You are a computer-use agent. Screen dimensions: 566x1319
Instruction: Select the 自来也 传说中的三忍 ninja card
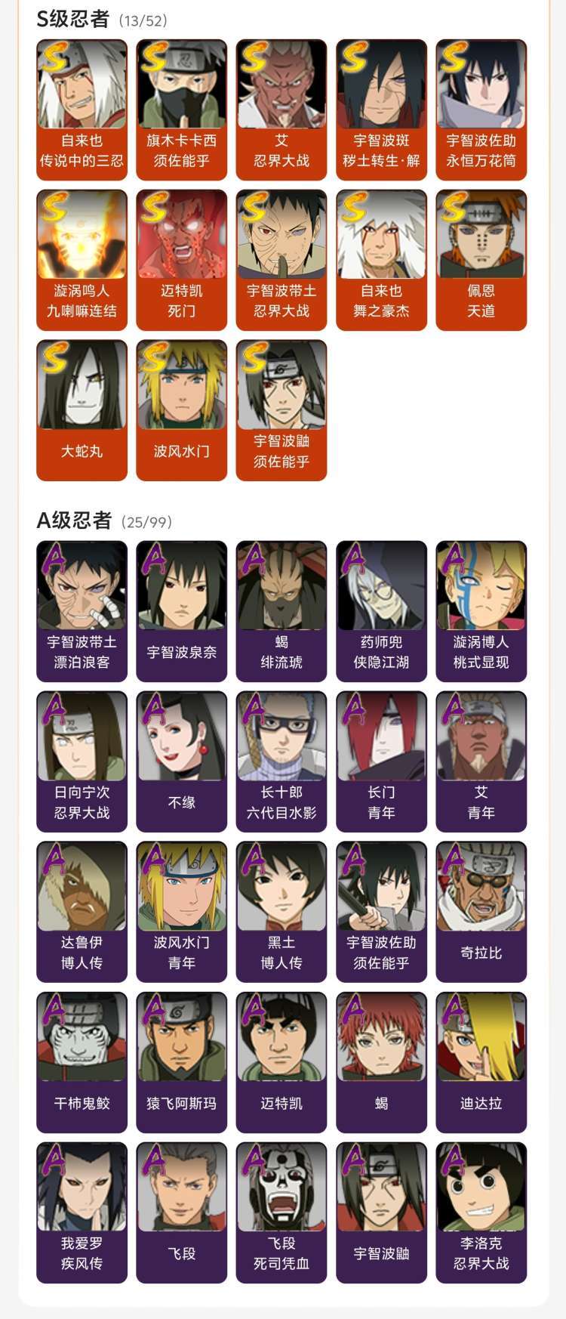point(82,110)
